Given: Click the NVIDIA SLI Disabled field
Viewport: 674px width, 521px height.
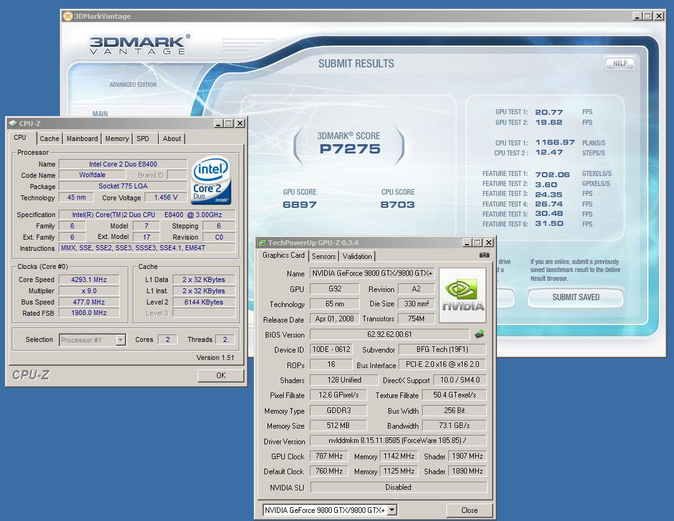Looking at the screenshot, I should (x=398, y=487).
